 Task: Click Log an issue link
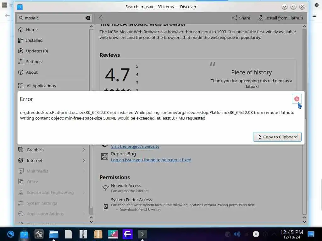151,160
